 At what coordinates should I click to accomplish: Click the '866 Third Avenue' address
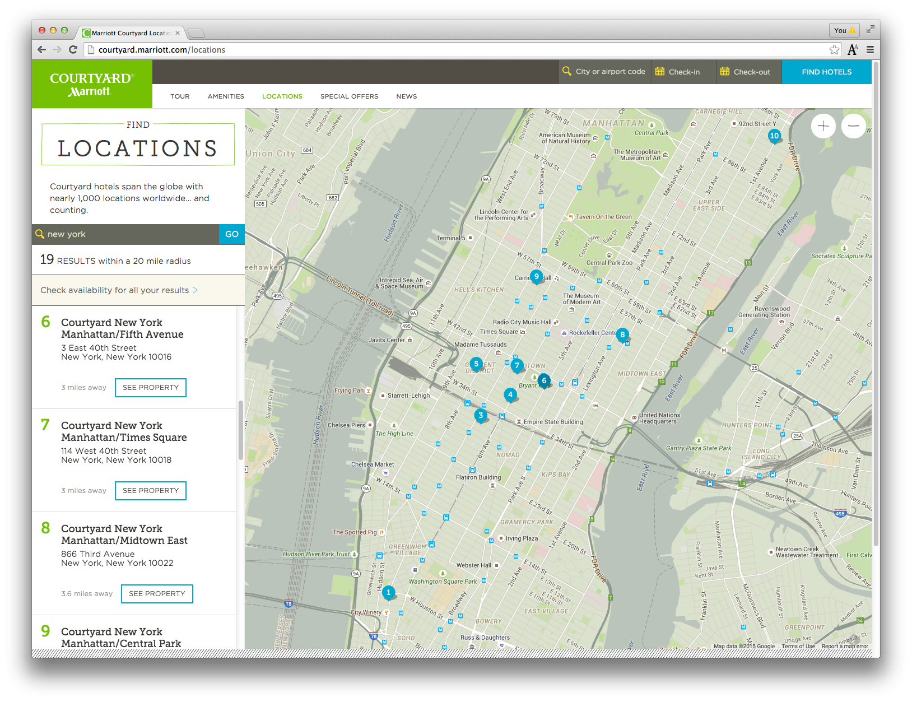[x=98, y=554]
